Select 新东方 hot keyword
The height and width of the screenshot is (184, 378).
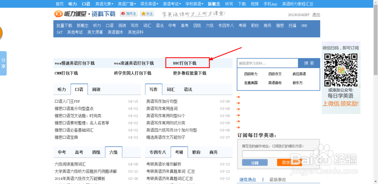pos(297,83)
